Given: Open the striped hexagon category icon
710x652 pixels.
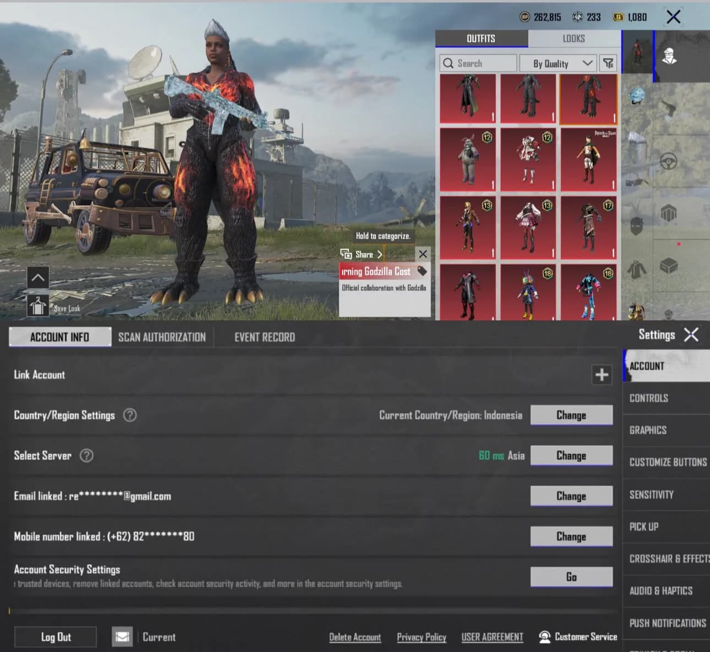Looking at the screenshot, I should 669,213.
